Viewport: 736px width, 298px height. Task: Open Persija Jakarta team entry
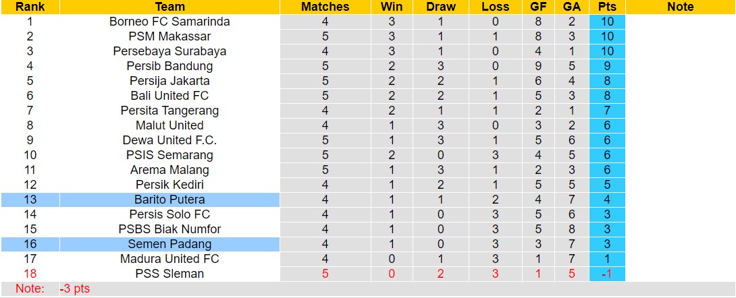169,81
